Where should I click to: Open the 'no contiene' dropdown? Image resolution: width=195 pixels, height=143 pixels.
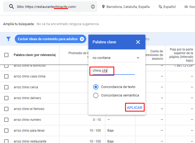117,58
